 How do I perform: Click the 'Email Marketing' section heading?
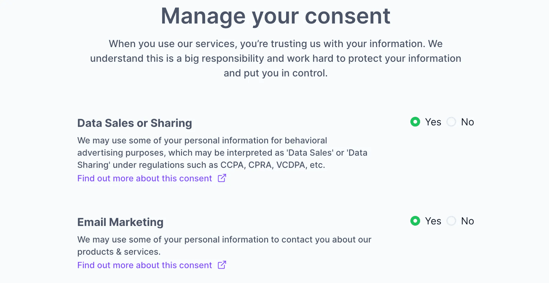(x=120, y=222)
